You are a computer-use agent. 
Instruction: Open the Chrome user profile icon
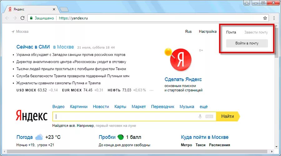(x=247, y=3)
